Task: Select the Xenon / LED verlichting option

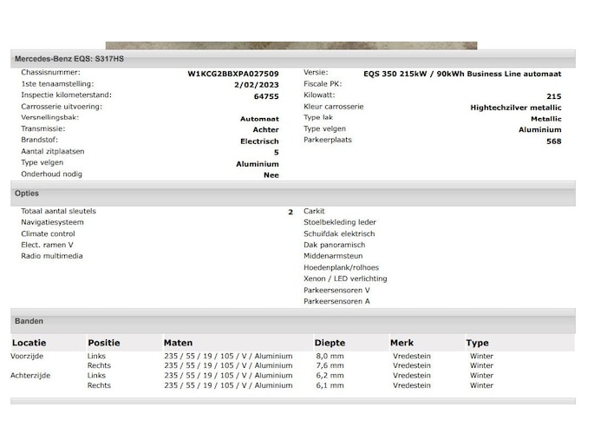Action: [x=345, y=279]
